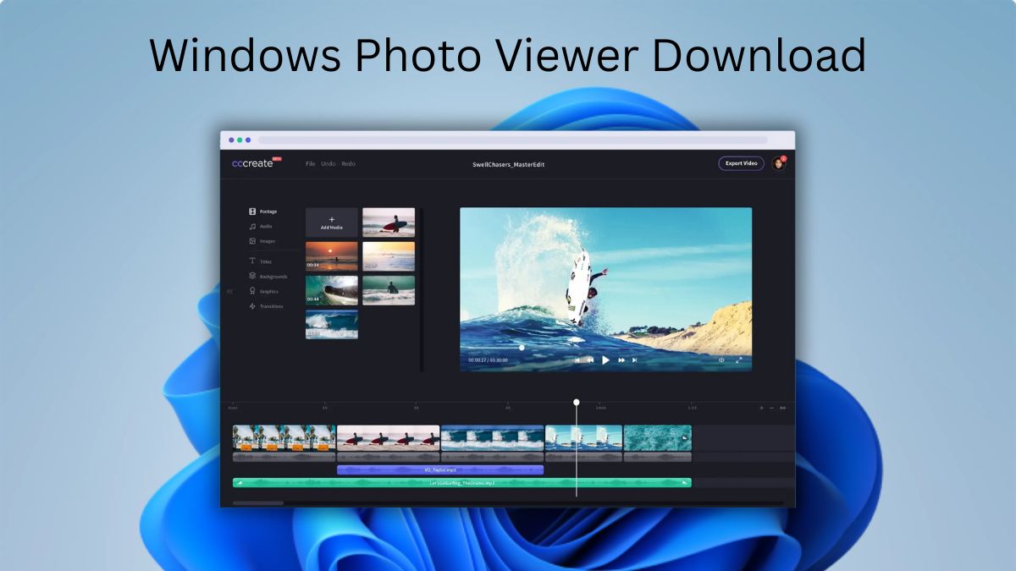
Task: Click the rewind button in preview
Action: click(589, 360)
